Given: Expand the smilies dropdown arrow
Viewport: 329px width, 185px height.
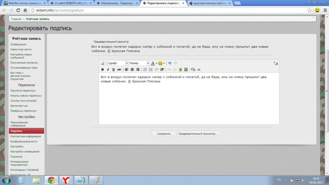Looking at the screenshot, I should 164,63.
